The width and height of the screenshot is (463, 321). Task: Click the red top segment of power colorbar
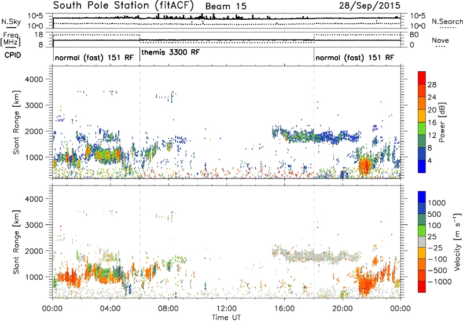click(422, 78)
